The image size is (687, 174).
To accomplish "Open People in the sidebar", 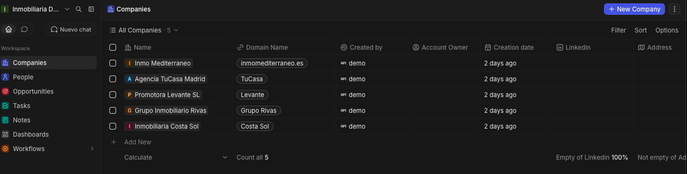I will pyautogui.click(x=48, y=77).
